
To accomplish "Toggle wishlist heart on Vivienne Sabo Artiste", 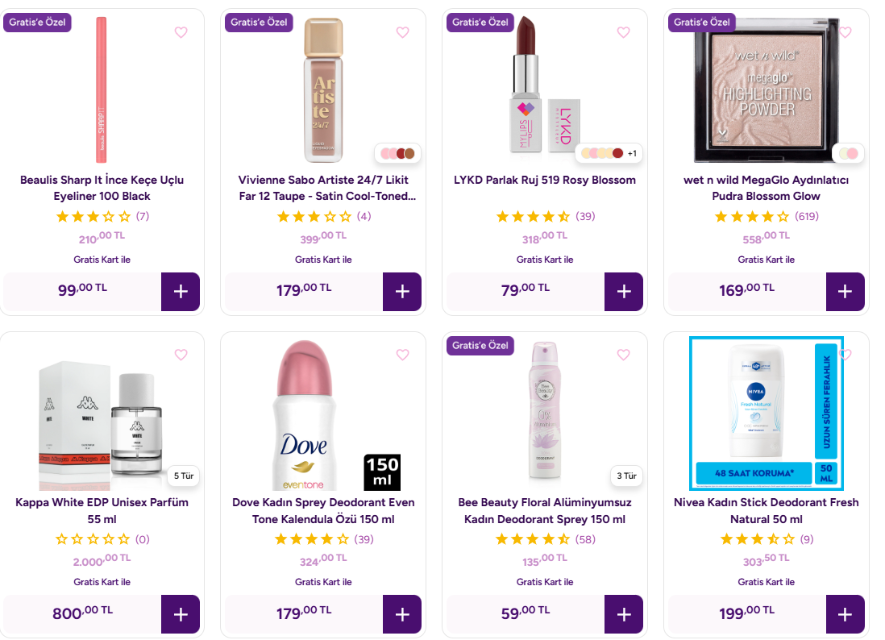I will pos(402,32).
